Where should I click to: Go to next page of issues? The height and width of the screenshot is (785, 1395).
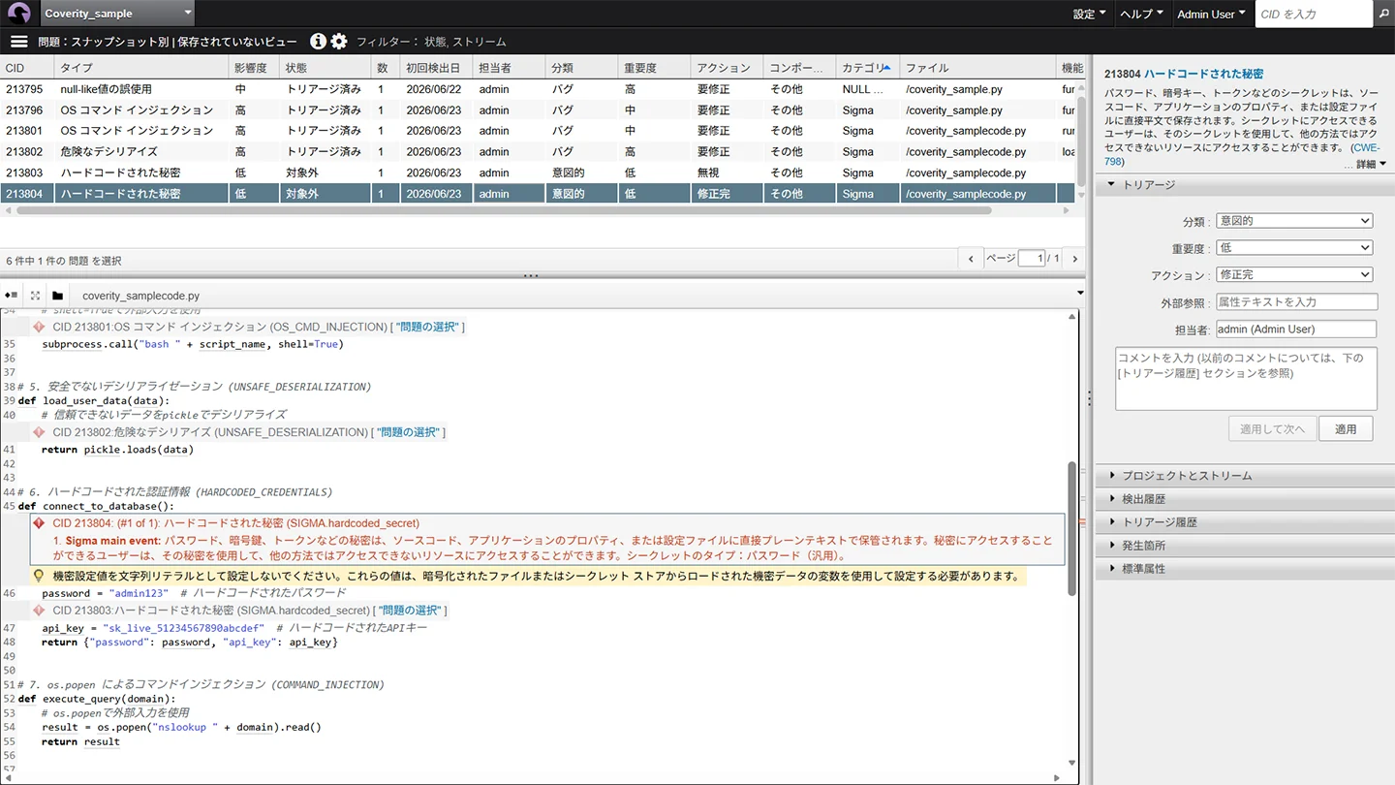point(1073,259)
